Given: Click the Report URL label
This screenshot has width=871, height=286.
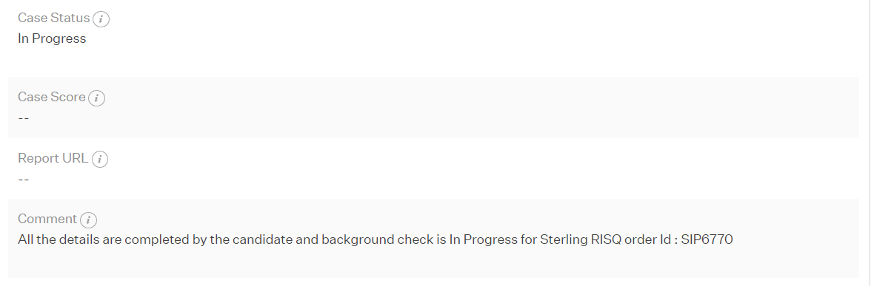Looking at the screenshot, I should click(x=53, y=158).
